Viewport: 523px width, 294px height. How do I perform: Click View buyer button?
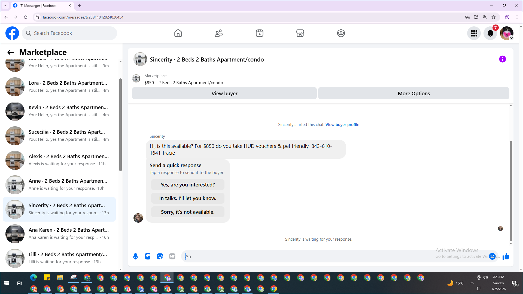tap(224, 93)
